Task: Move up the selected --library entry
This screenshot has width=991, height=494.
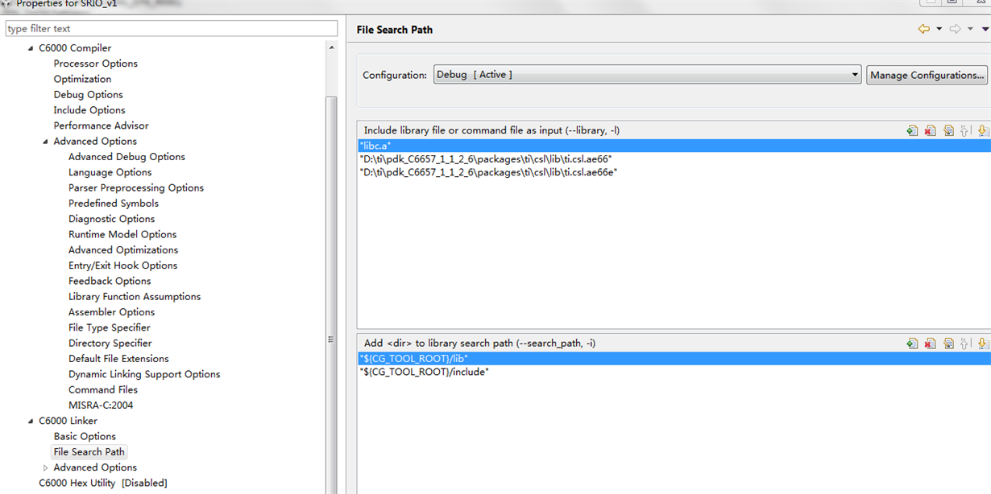Action: (x=966, y=130)
